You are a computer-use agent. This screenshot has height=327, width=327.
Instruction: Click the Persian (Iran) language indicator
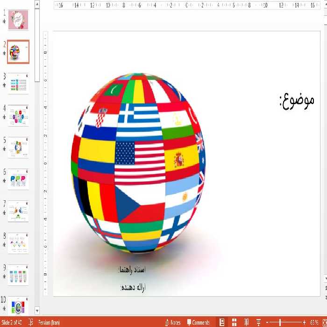coord(49,322)
